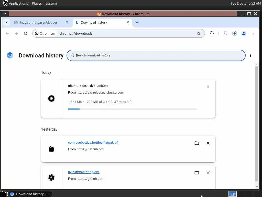Open the Chromium three-dot main menu
The image size is (262, 197).
(253, 33)
